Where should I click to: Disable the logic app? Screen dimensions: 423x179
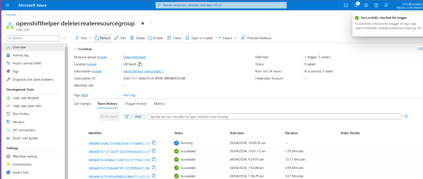point(155,38)
